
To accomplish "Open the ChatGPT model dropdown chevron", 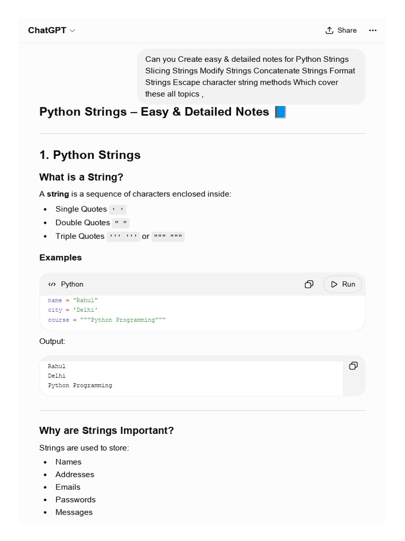I will 72,31.
